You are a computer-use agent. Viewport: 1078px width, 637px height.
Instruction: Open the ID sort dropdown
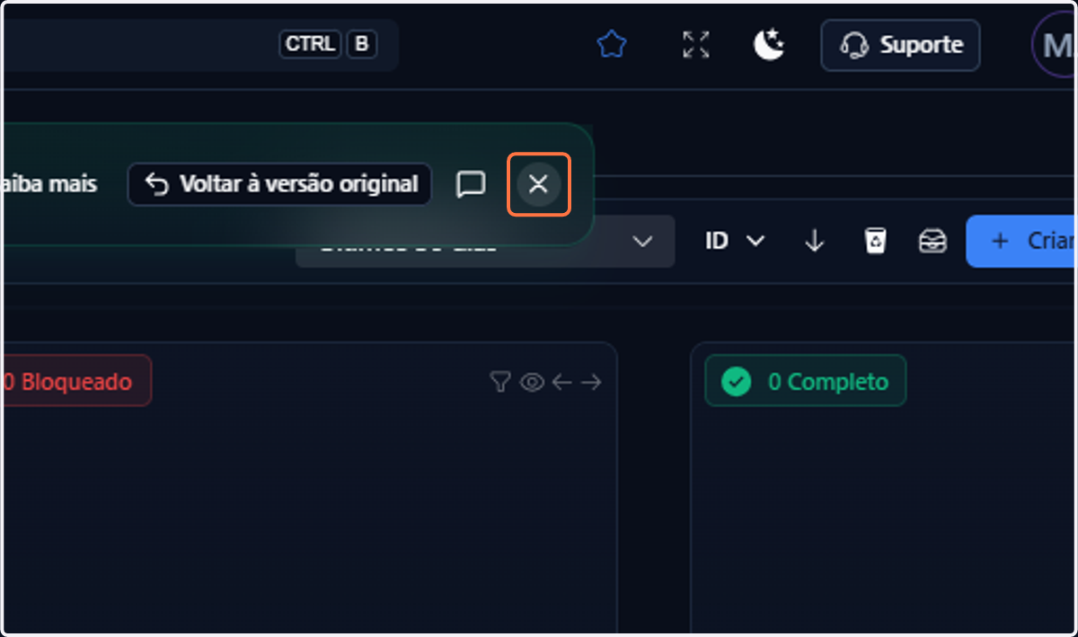[734, 241]
